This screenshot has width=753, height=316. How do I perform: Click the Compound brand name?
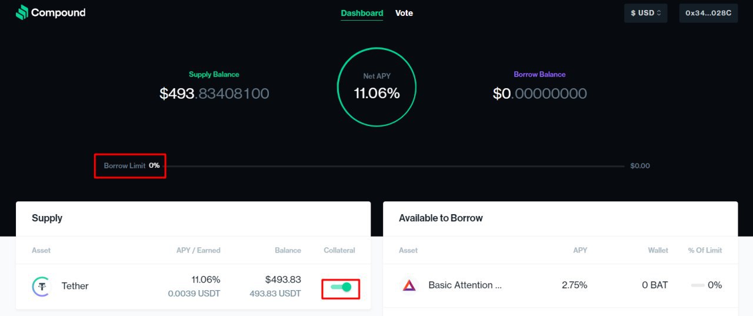click(x=58, y=12)
